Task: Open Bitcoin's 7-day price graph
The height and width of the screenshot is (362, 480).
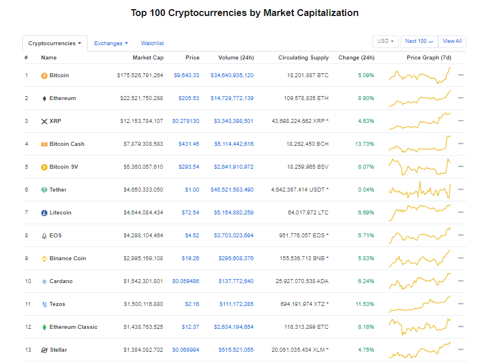Action: click(420, 75)
